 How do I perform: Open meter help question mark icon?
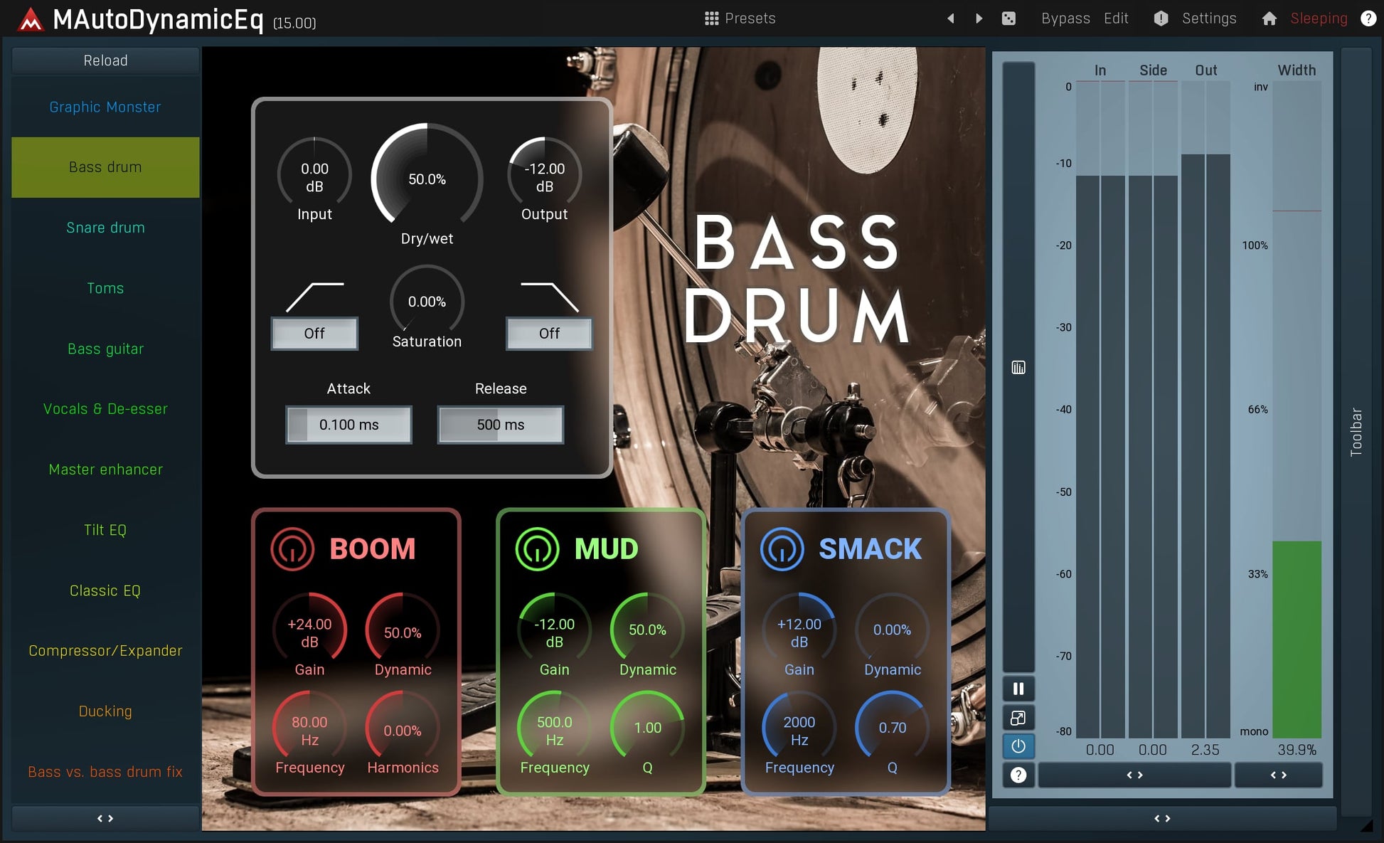(x=1018, y=775)
